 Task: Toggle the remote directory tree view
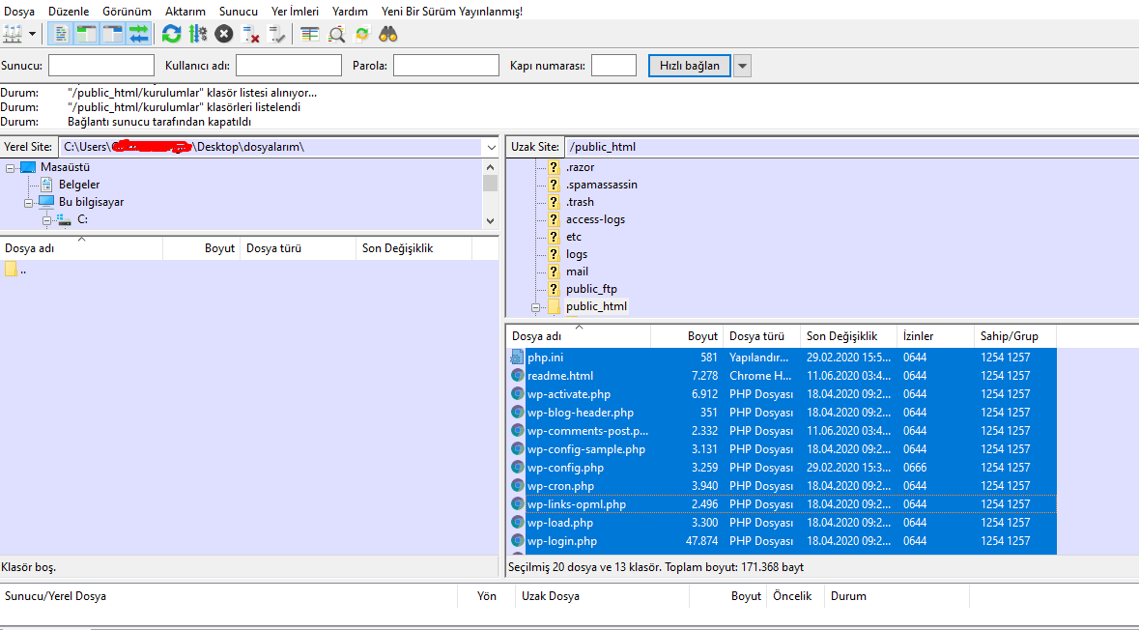click(113, 34)
